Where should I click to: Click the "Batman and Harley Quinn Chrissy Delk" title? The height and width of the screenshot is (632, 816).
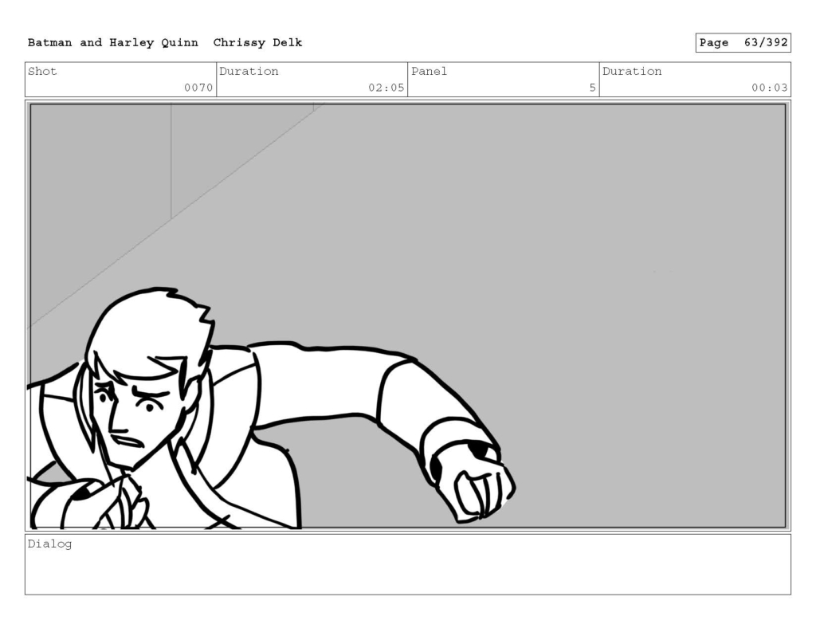pyautogui.click(x=165, y=43)
